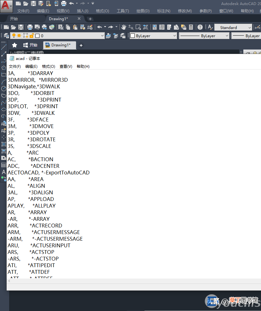Open Notepad 格式(O) menu

48,67
